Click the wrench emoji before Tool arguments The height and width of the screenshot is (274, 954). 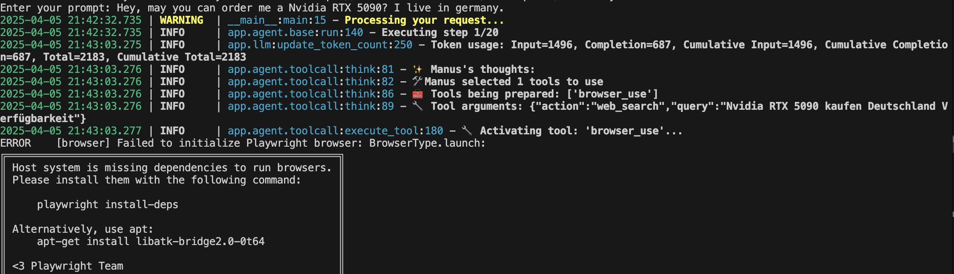[x=417, y=106]
